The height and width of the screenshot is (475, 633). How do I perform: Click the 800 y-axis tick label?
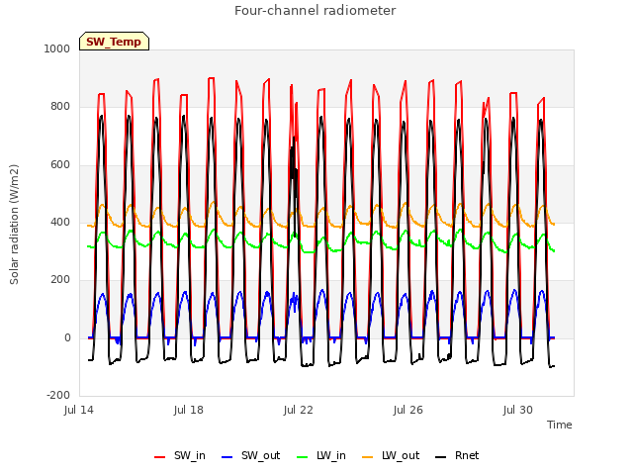(x=60, y=106)
